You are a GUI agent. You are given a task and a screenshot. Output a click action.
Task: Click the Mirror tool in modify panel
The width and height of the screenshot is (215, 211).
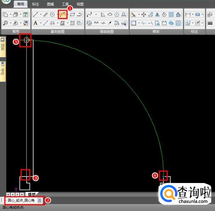click(157, 14)
